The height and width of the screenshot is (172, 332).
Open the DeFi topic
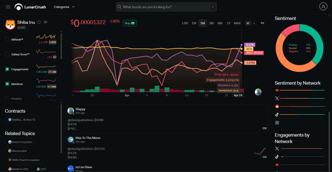[x=41, y=169]
